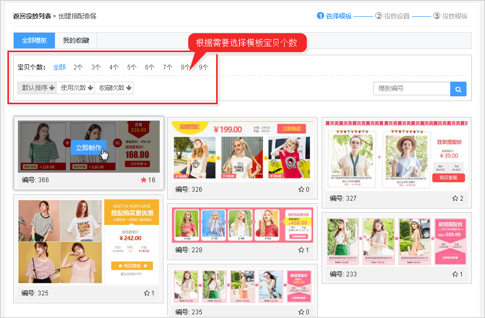Open template 233 thumbnail

[x=396, y=242]
